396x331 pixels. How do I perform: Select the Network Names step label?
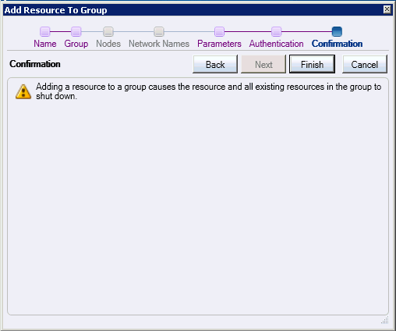159,44
